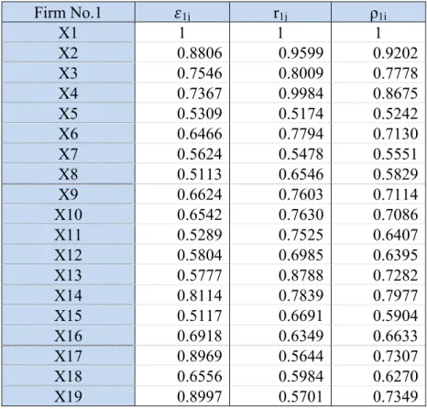Click the value 0.6407
This screenshot has width=427, height=409.
tap(395, 235)
